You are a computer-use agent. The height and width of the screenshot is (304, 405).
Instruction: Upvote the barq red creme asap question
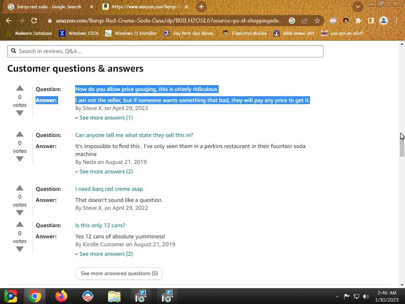20,188
